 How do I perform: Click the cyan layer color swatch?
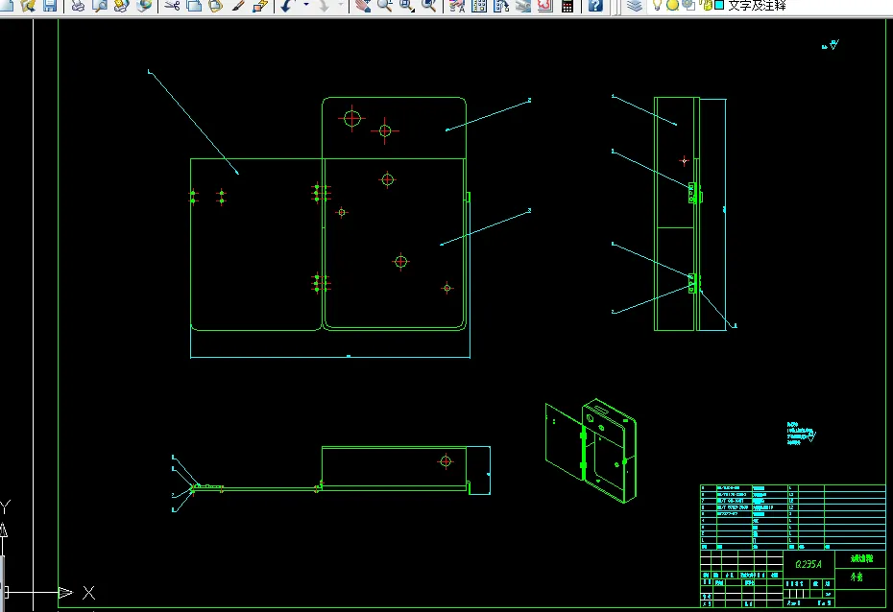tap(719, 5)
